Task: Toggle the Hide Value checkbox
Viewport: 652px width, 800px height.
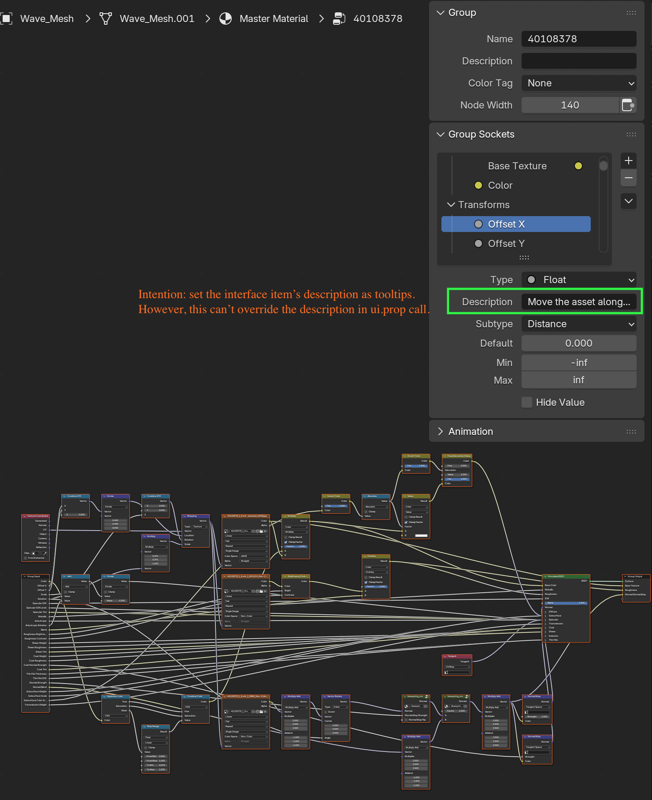Action: 527,402
